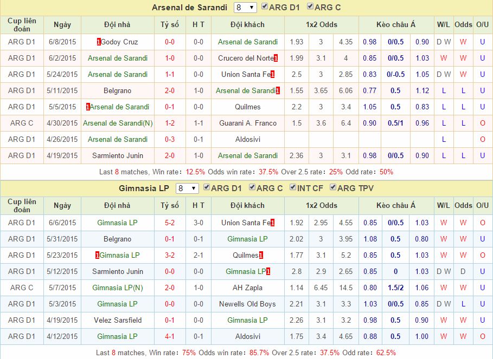
Task: Click the 3-2 score against Quilmes
Action: [170, 256]
